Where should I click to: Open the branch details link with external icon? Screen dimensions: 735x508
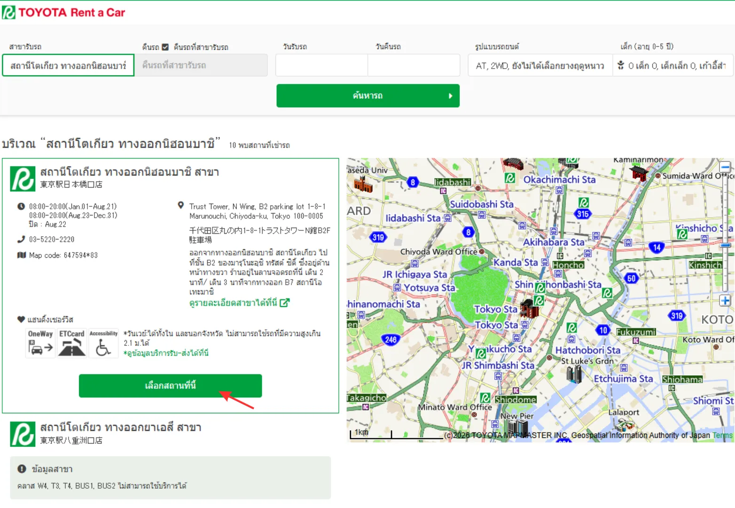239,303
